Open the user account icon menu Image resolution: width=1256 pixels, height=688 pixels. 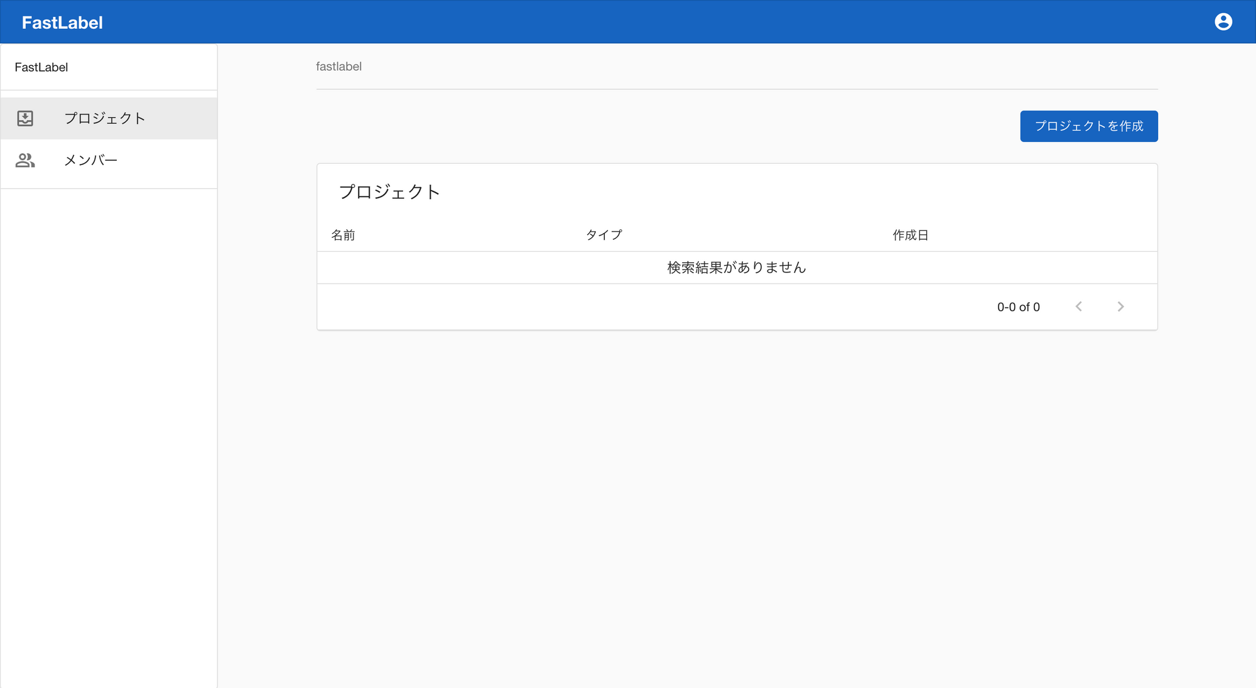(1223, 22)
